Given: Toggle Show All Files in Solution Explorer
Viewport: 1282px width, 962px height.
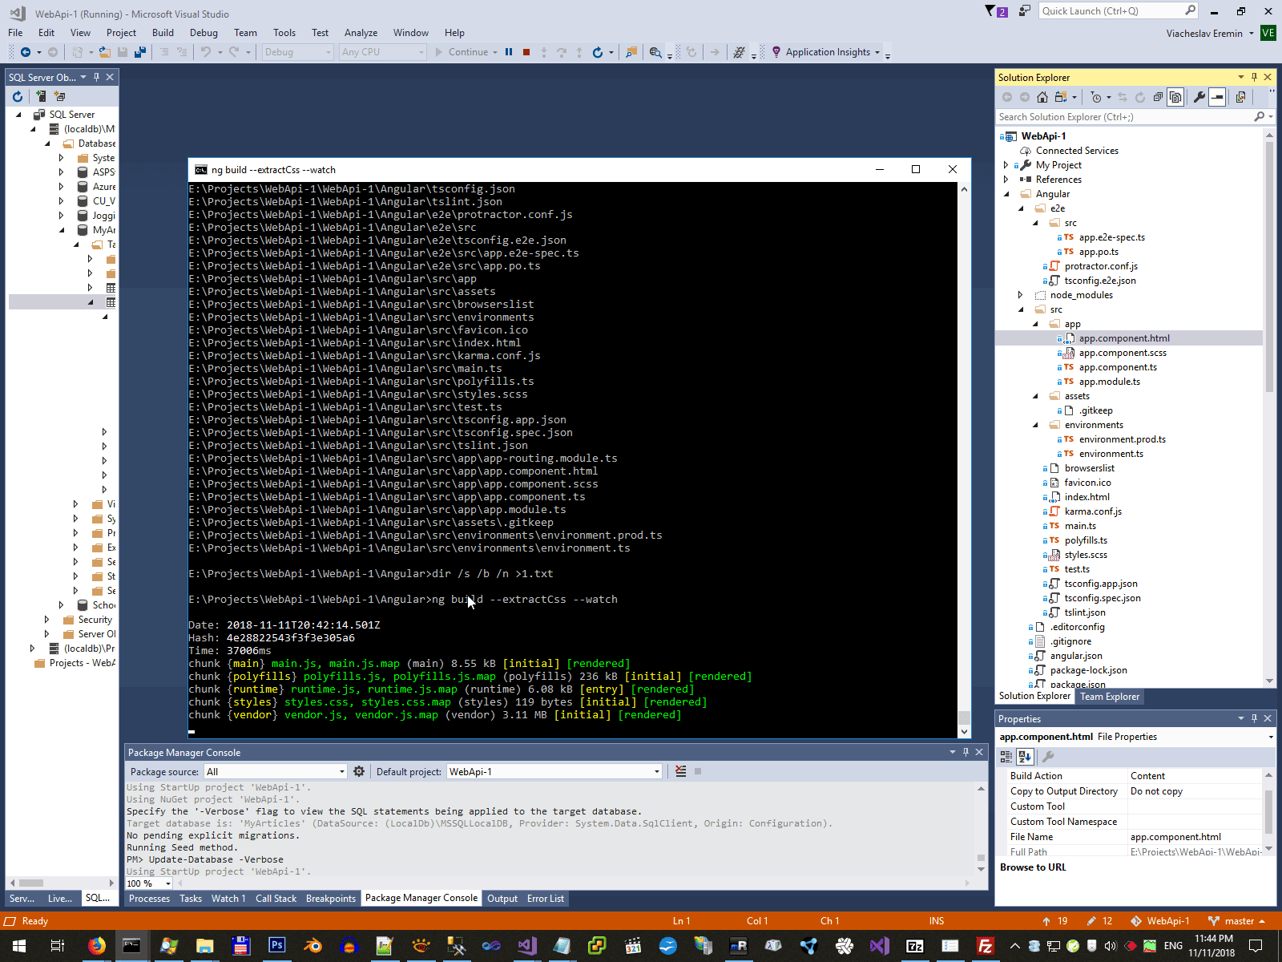Looking at the screenshot, I should click(1175, 97).
